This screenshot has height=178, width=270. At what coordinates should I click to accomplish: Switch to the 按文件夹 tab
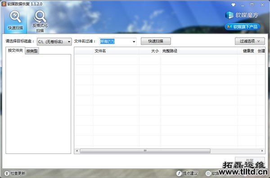click(x=15, y=50)
